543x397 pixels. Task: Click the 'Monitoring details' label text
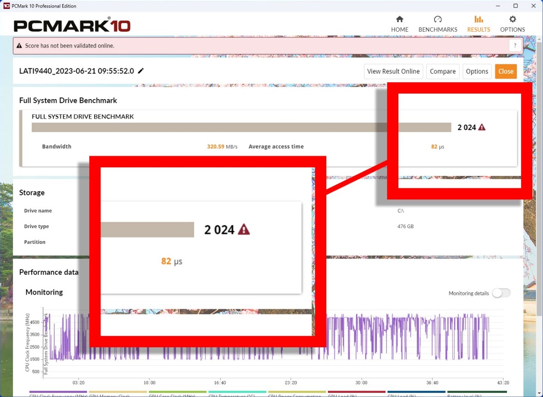469,293
